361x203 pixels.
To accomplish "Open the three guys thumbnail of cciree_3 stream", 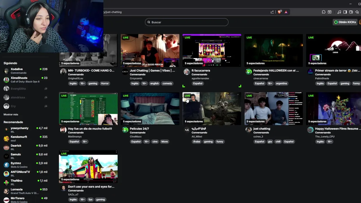I will (274, 109).
